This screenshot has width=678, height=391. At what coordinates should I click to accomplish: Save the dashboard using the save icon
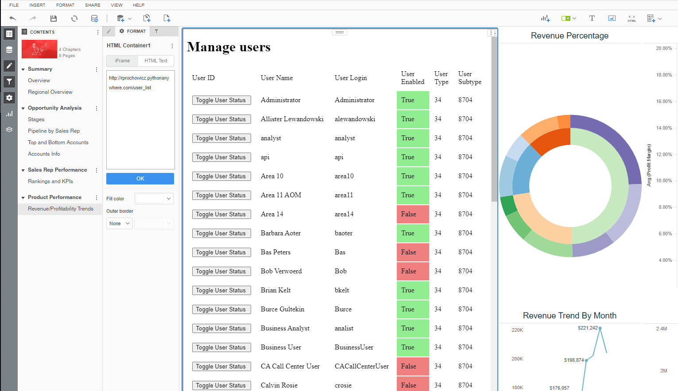(x=53, y=18)
